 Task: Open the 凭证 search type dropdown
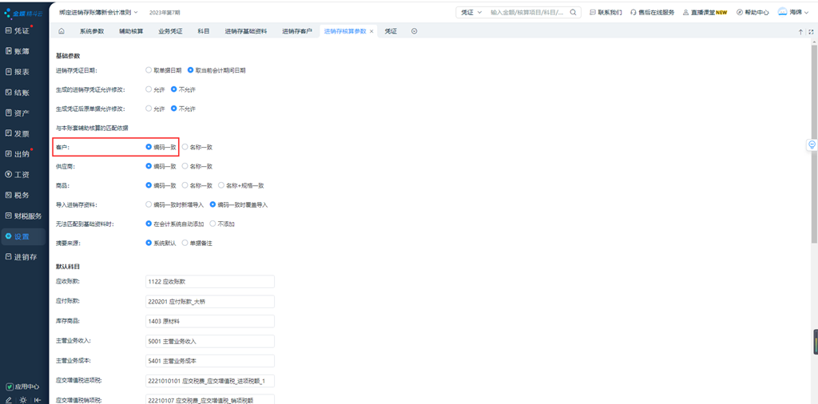pos(471,12)
